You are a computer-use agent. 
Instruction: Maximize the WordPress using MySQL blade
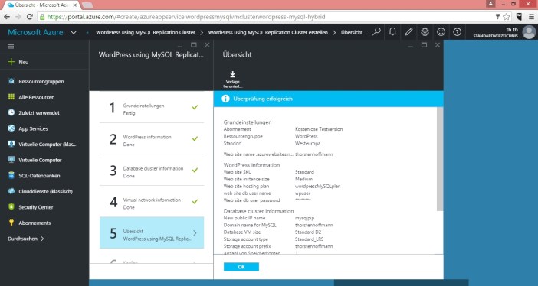pyautogui.click(x=194, y=45)
